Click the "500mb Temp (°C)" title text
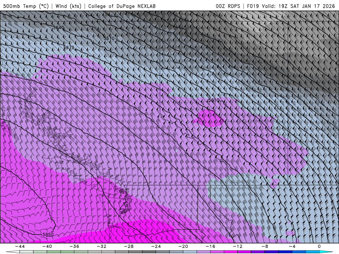The height and width of the screenshot is (254, 339). tap(26, 6)
